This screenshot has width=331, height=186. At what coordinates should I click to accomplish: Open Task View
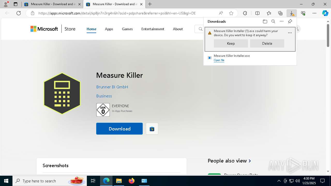93,181
